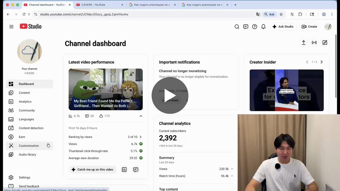Click the Go live broadcast icon
The image size is (340, 191).
click(314, 42)
